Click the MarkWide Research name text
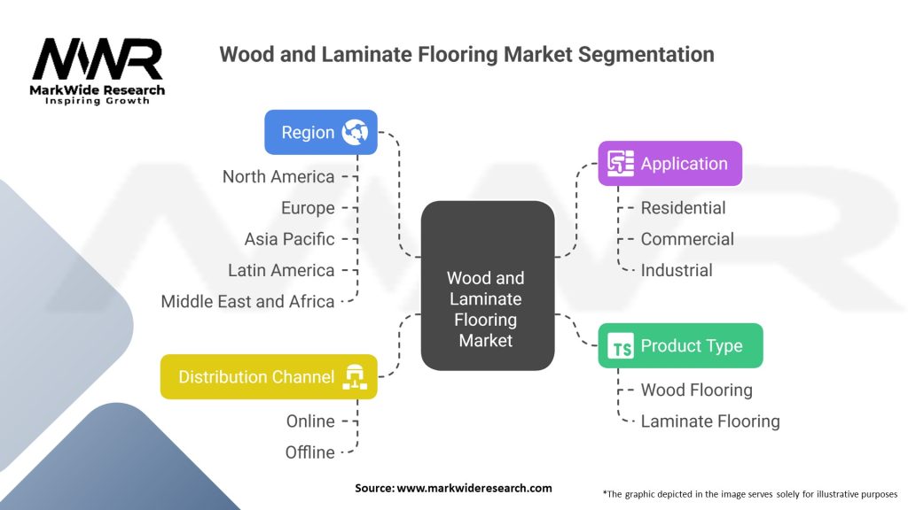 pyautogui.click(x=98, y=90)
